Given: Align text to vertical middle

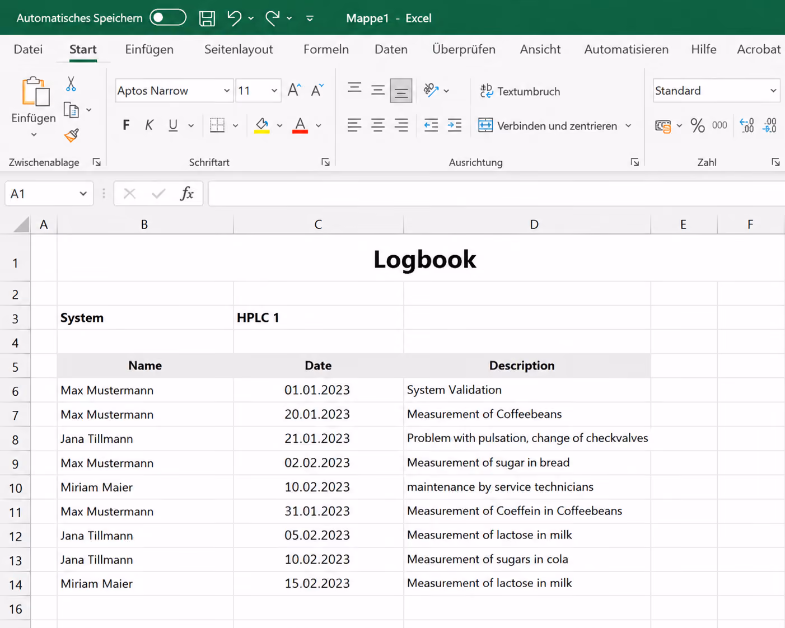Looking at the screenshot, I should tap(378, 90).
